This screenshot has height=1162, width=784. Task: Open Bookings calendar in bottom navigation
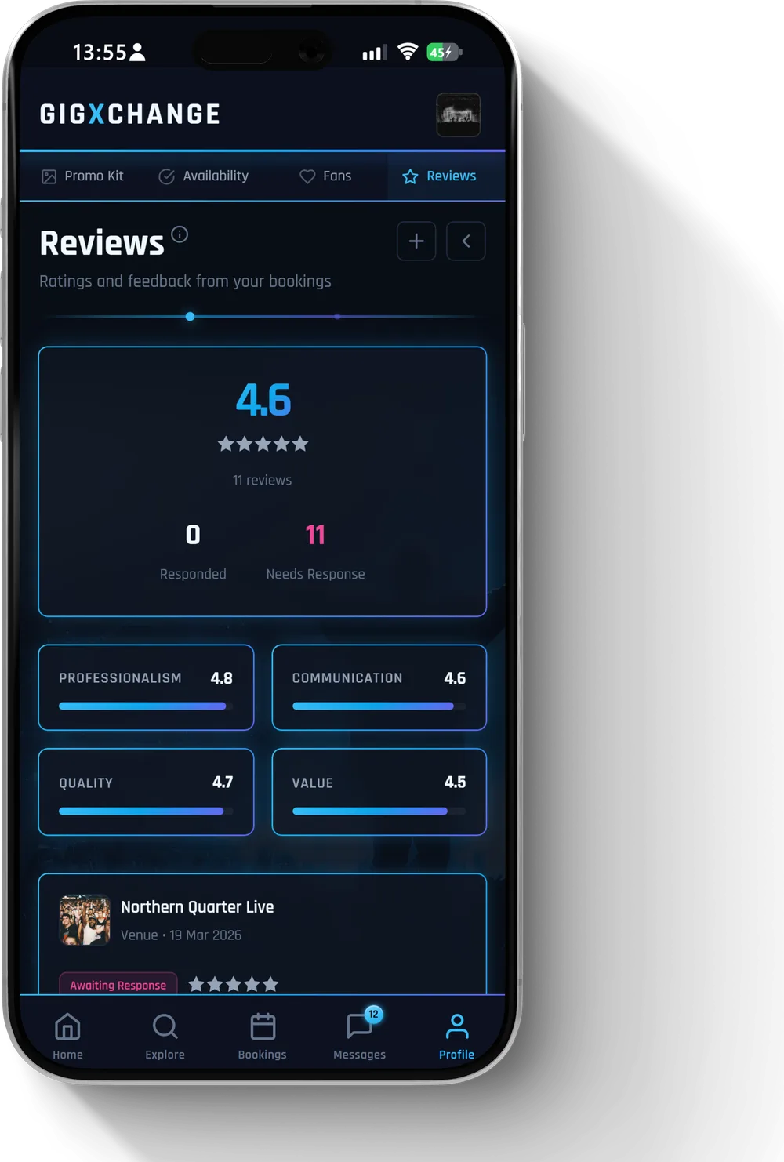coord(263,1036)
